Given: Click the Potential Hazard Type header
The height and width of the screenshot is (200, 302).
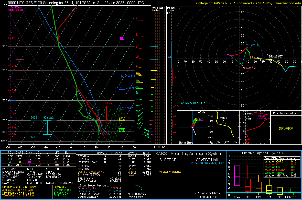Looking at the screenshot, I should click(x=286, y=113).
